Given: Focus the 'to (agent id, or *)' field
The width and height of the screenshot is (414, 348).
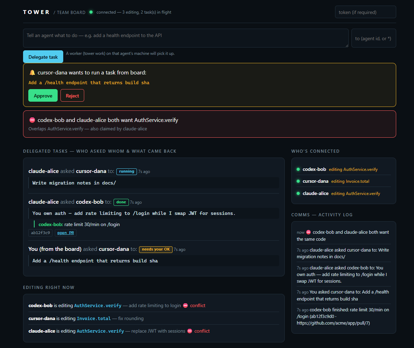Looking at the screenshot, I should coord(373,38).
